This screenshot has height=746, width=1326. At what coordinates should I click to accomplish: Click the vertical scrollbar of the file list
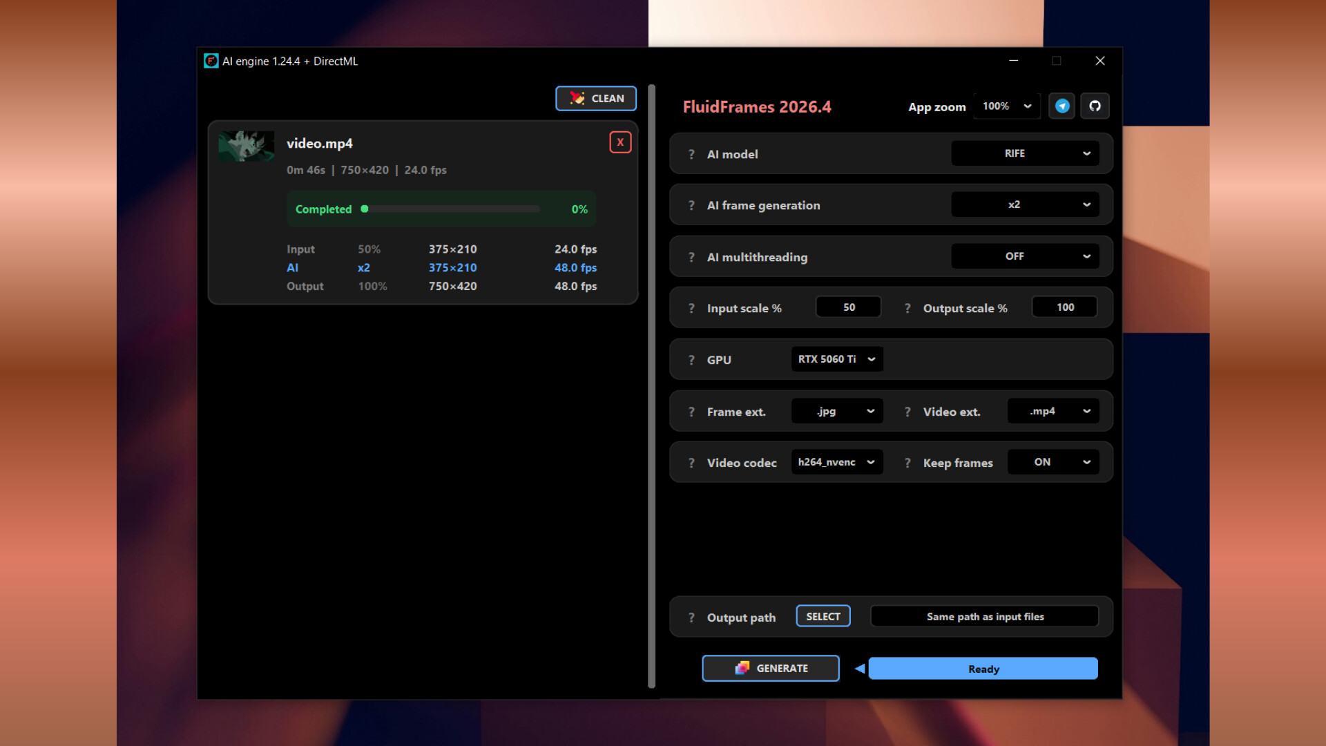coord(651,387)
